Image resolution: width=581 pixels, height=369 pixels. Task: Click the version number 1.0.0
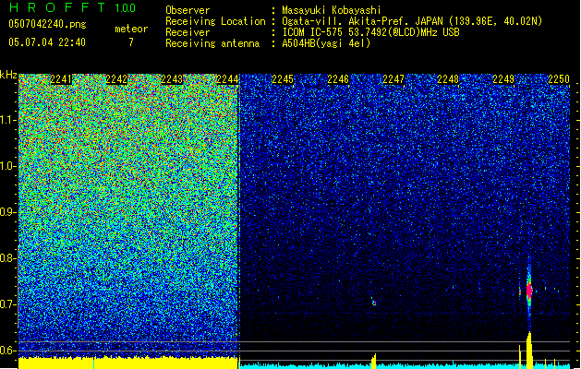[125, 8]
